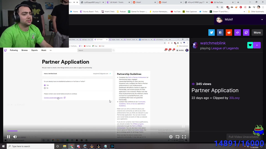
Task: Open the Chrome three-dot menu
Action: pyautogui.click(x=263, y=7)
